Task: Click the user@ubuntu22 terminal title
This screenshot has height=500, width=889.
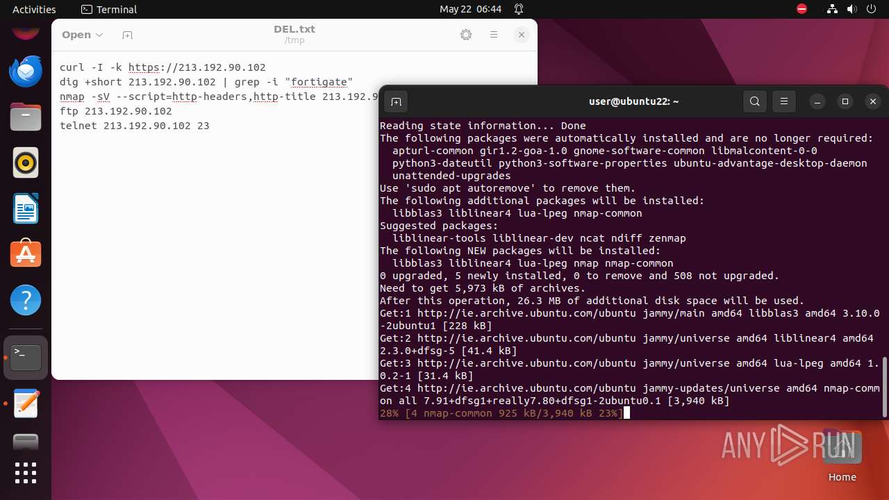Action: coord(633,101)
